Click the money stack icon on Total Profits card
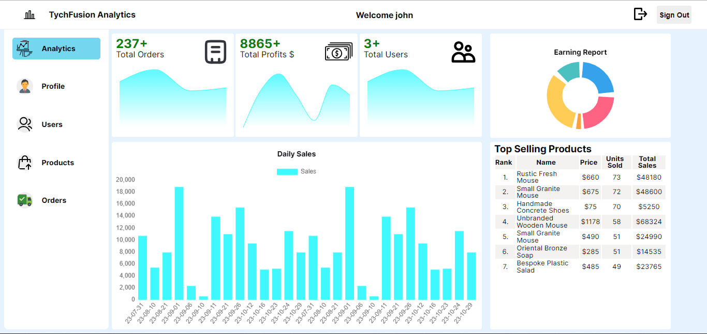Image resolution: width=707 pixels, height=334 pixels. 338,52
